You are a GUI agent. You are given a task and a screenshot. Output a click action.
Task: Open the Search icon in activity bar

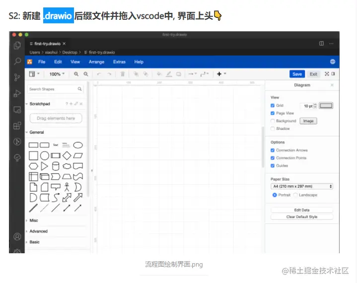tap(17, 61)
